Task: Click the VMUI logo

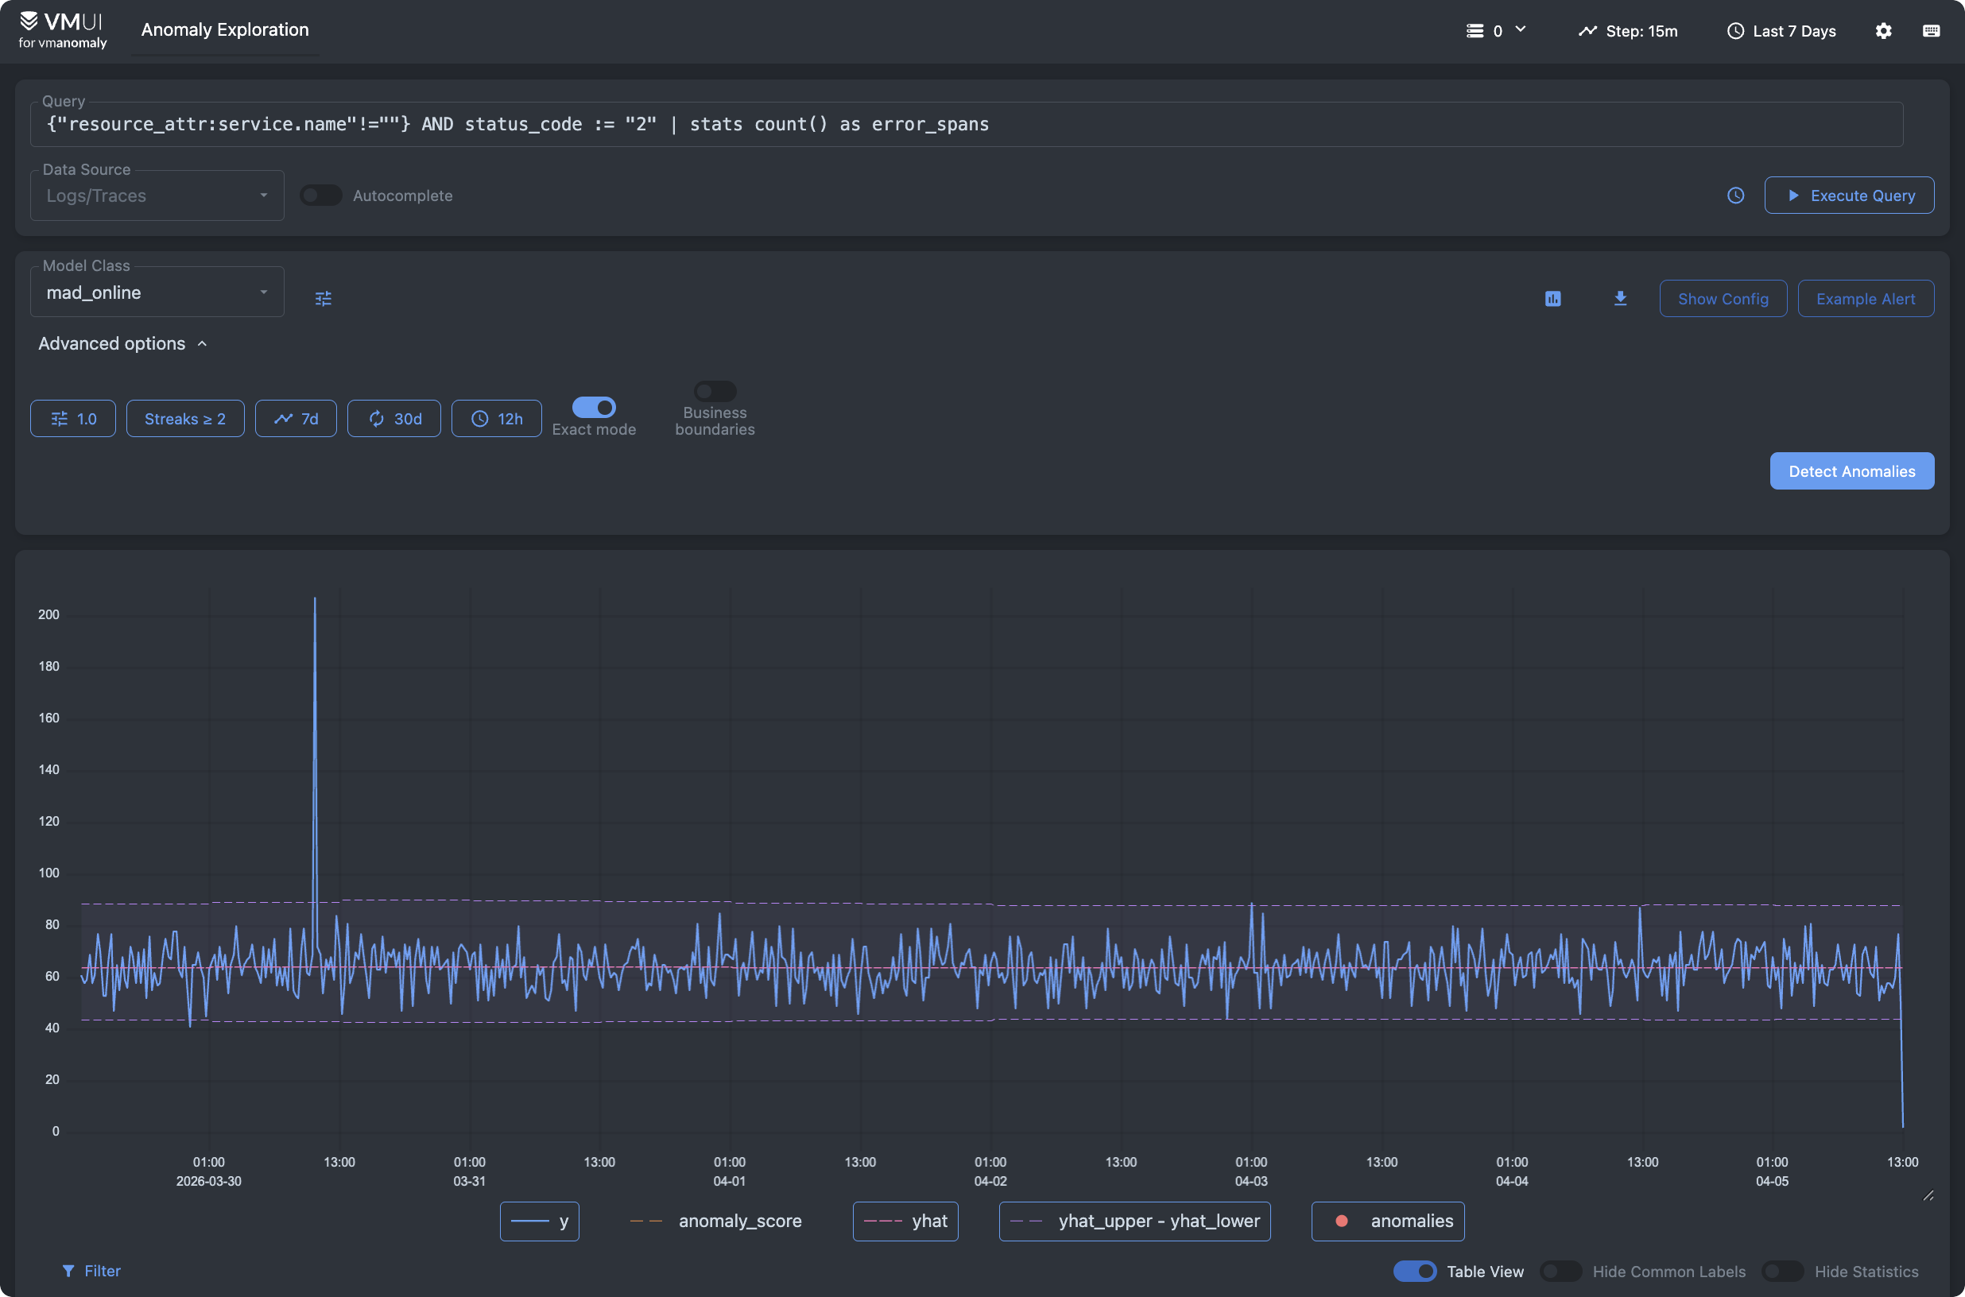Action: pos(63,29)
